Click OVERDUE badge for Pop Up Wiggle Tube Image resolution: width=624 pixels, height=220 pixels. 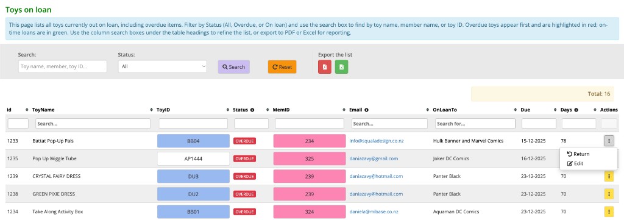pyautogui.click(x=244, y=158)
